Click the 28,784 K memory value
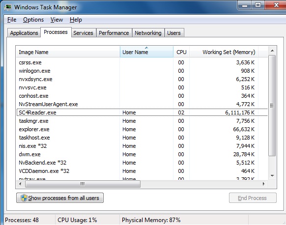 pyautogui.click(x=244, y=154)
